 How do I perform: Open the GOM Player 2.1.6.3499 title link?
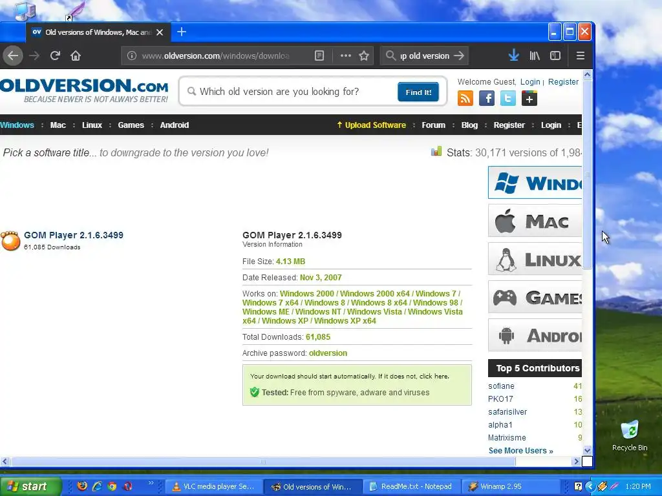pos(74,235)
